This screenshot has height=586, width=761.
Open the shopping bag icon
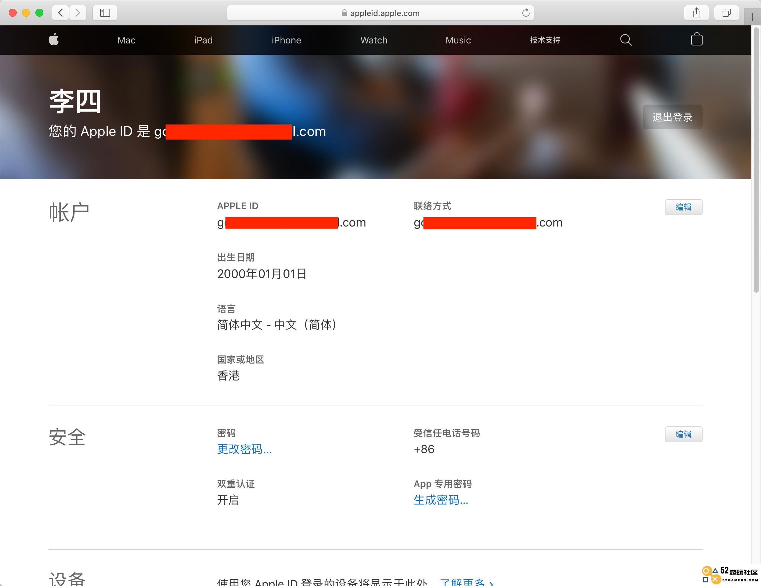697,39
